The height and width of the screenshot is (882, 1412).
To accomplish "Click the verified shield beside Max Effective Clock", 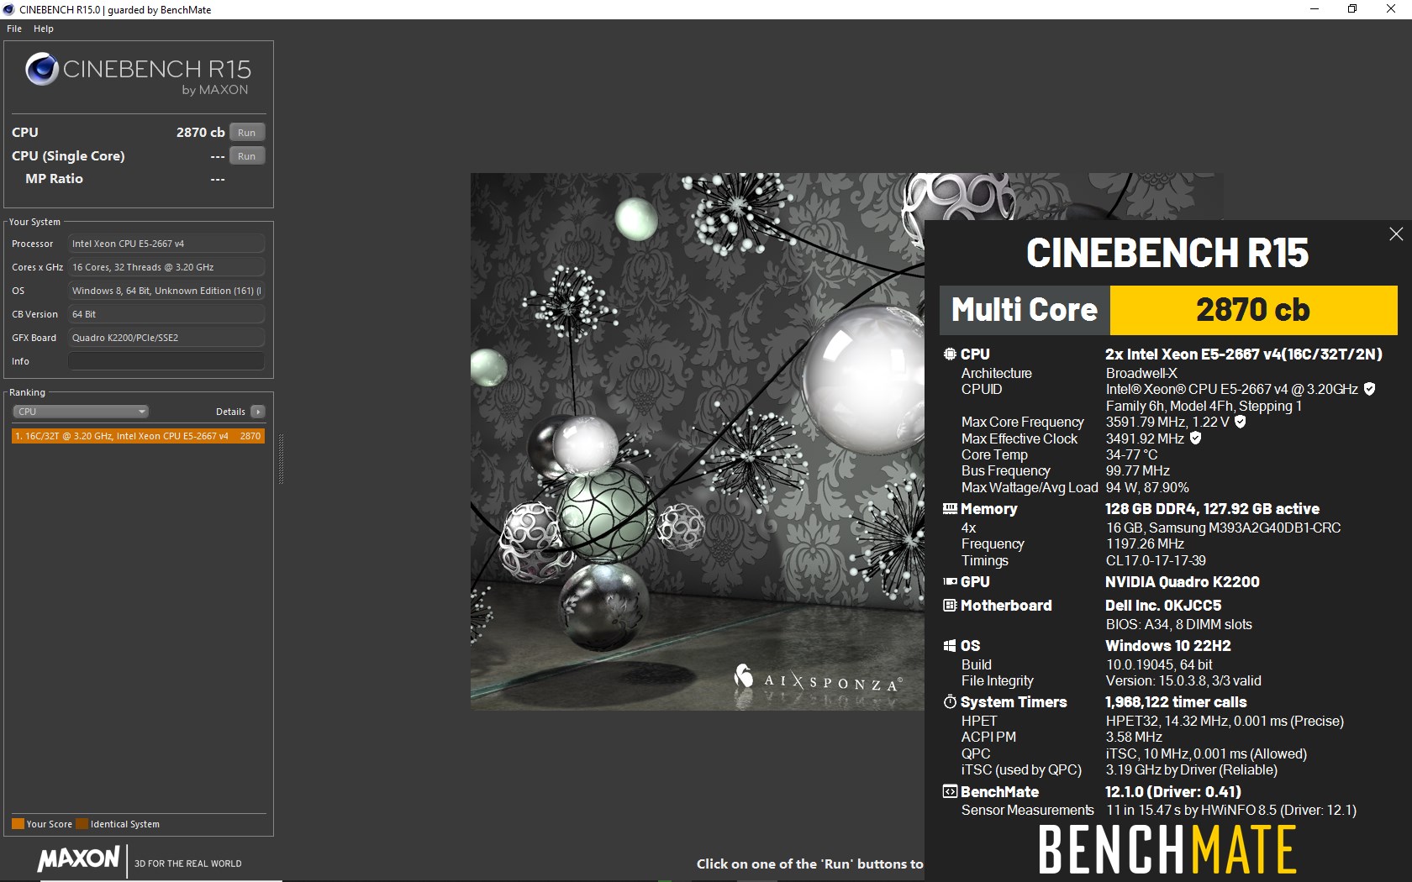I will click(x=1195, y=438).
